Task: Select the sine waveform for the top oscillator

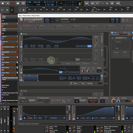Action: click(x=89, y=46)
